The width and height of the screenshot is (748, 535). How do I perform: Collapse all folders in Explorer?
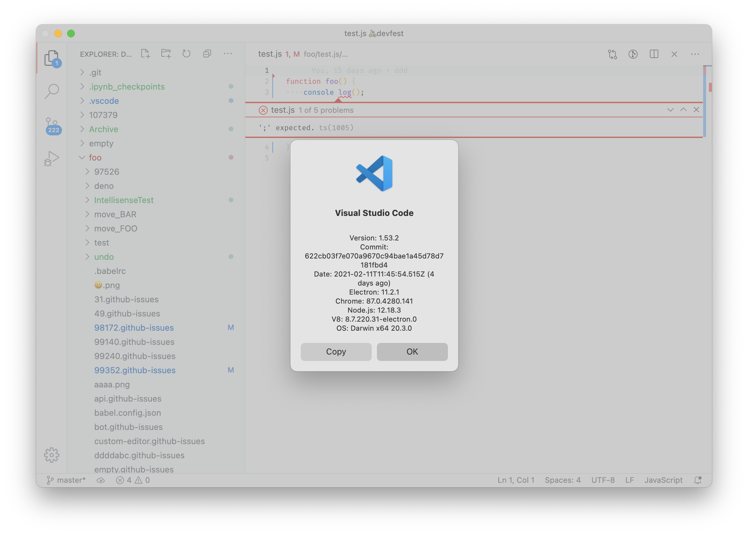(x=207, y=53)
